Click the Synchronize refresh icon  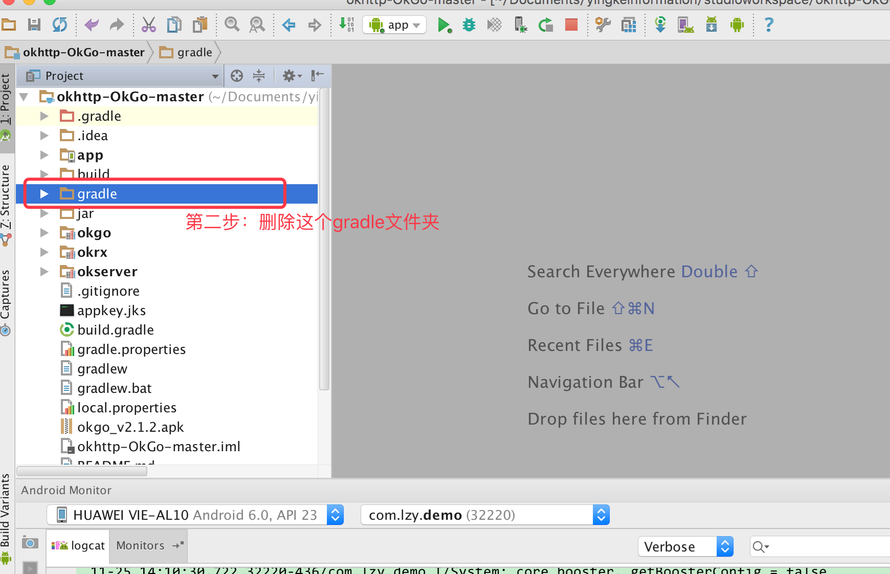[x=60, y=25]
